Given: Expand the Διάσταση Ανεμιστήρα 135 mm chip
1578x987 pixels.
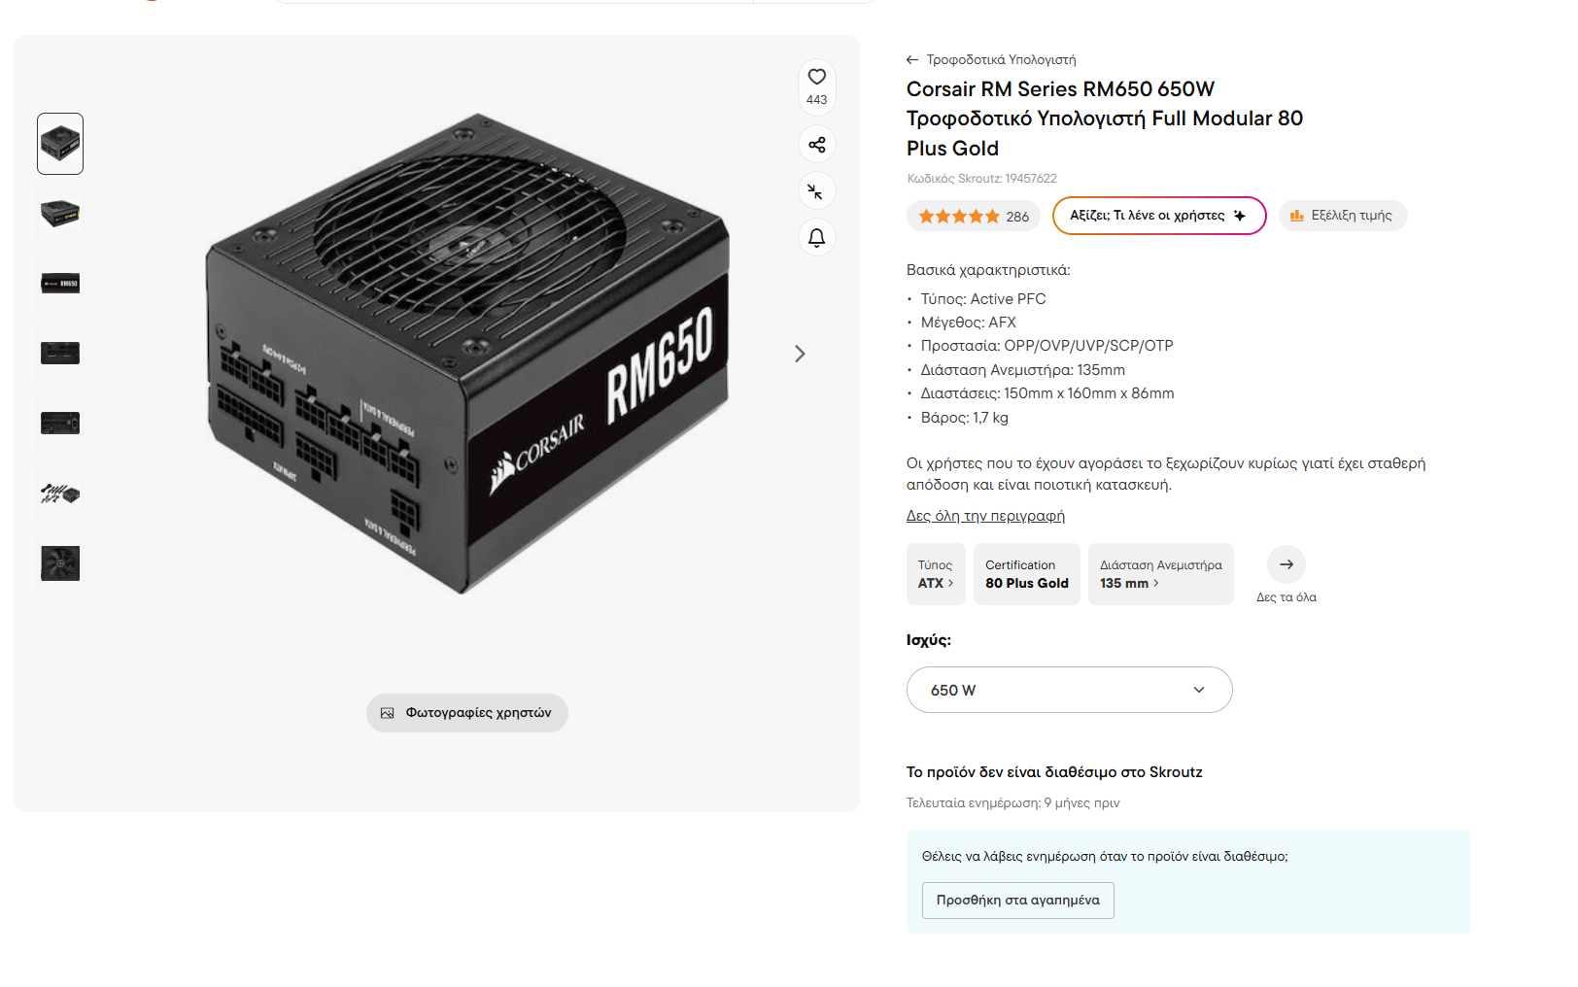Looking at the screenshot, I should coord(1160,574).
